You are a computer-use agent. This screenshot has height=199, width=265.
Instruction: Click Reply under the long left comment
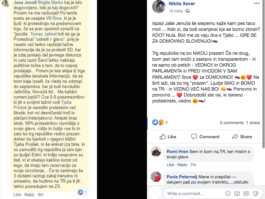(29, 195)
